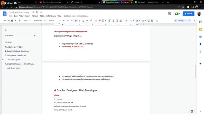Open the Extensions menu

(51, 16)
